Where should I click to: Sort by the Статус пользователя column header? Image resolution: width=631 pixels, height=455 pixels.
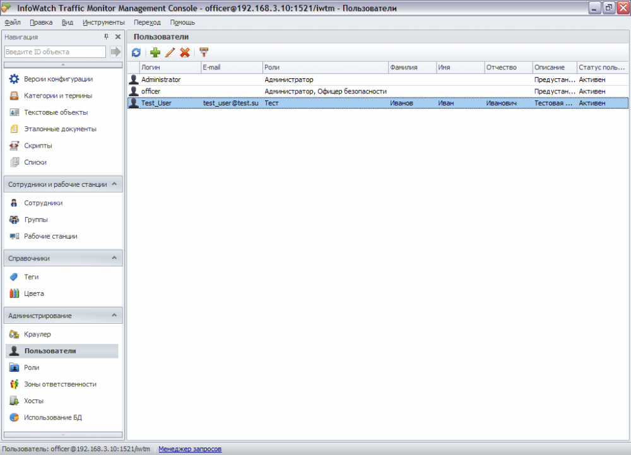[x=603, y=68]
